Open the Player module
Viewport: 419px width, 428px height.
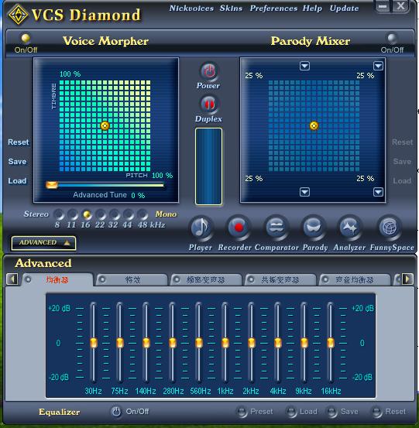[x=201, y=228]
